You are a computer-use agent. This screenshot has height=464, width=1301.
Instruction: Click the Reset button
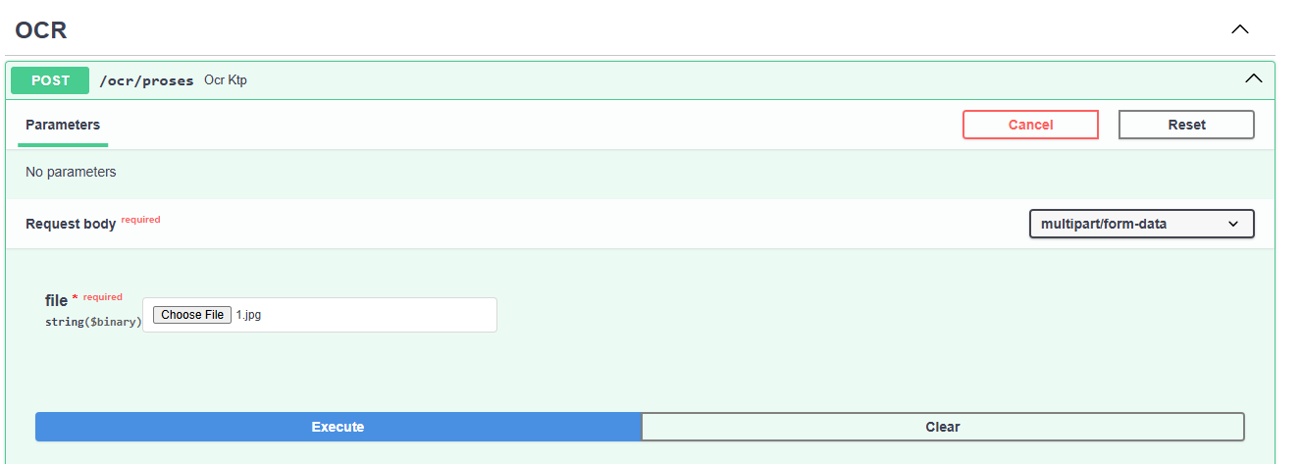point(1186,125)
